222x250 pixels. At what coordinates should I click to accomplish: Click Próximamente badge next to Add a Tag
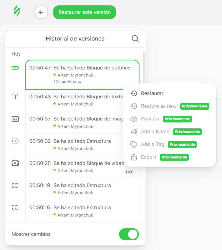pos(182,145)
